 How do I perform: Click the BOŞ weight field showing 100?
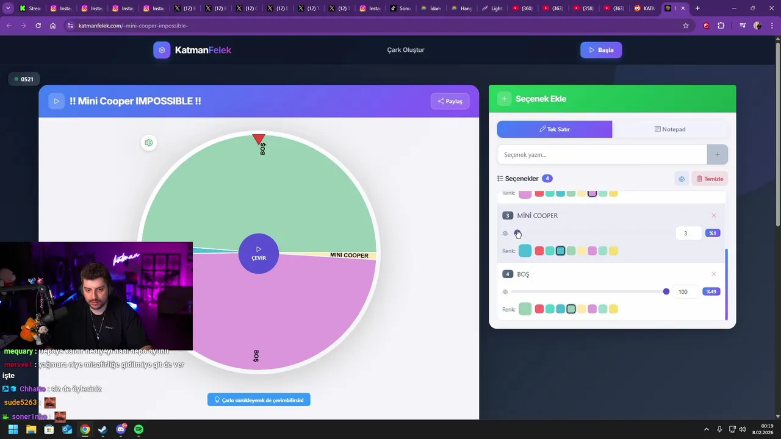686,292
